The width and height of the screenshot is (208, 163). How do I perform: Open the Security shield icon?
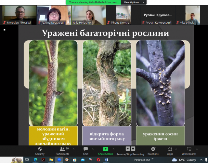(x=40, y=149)
